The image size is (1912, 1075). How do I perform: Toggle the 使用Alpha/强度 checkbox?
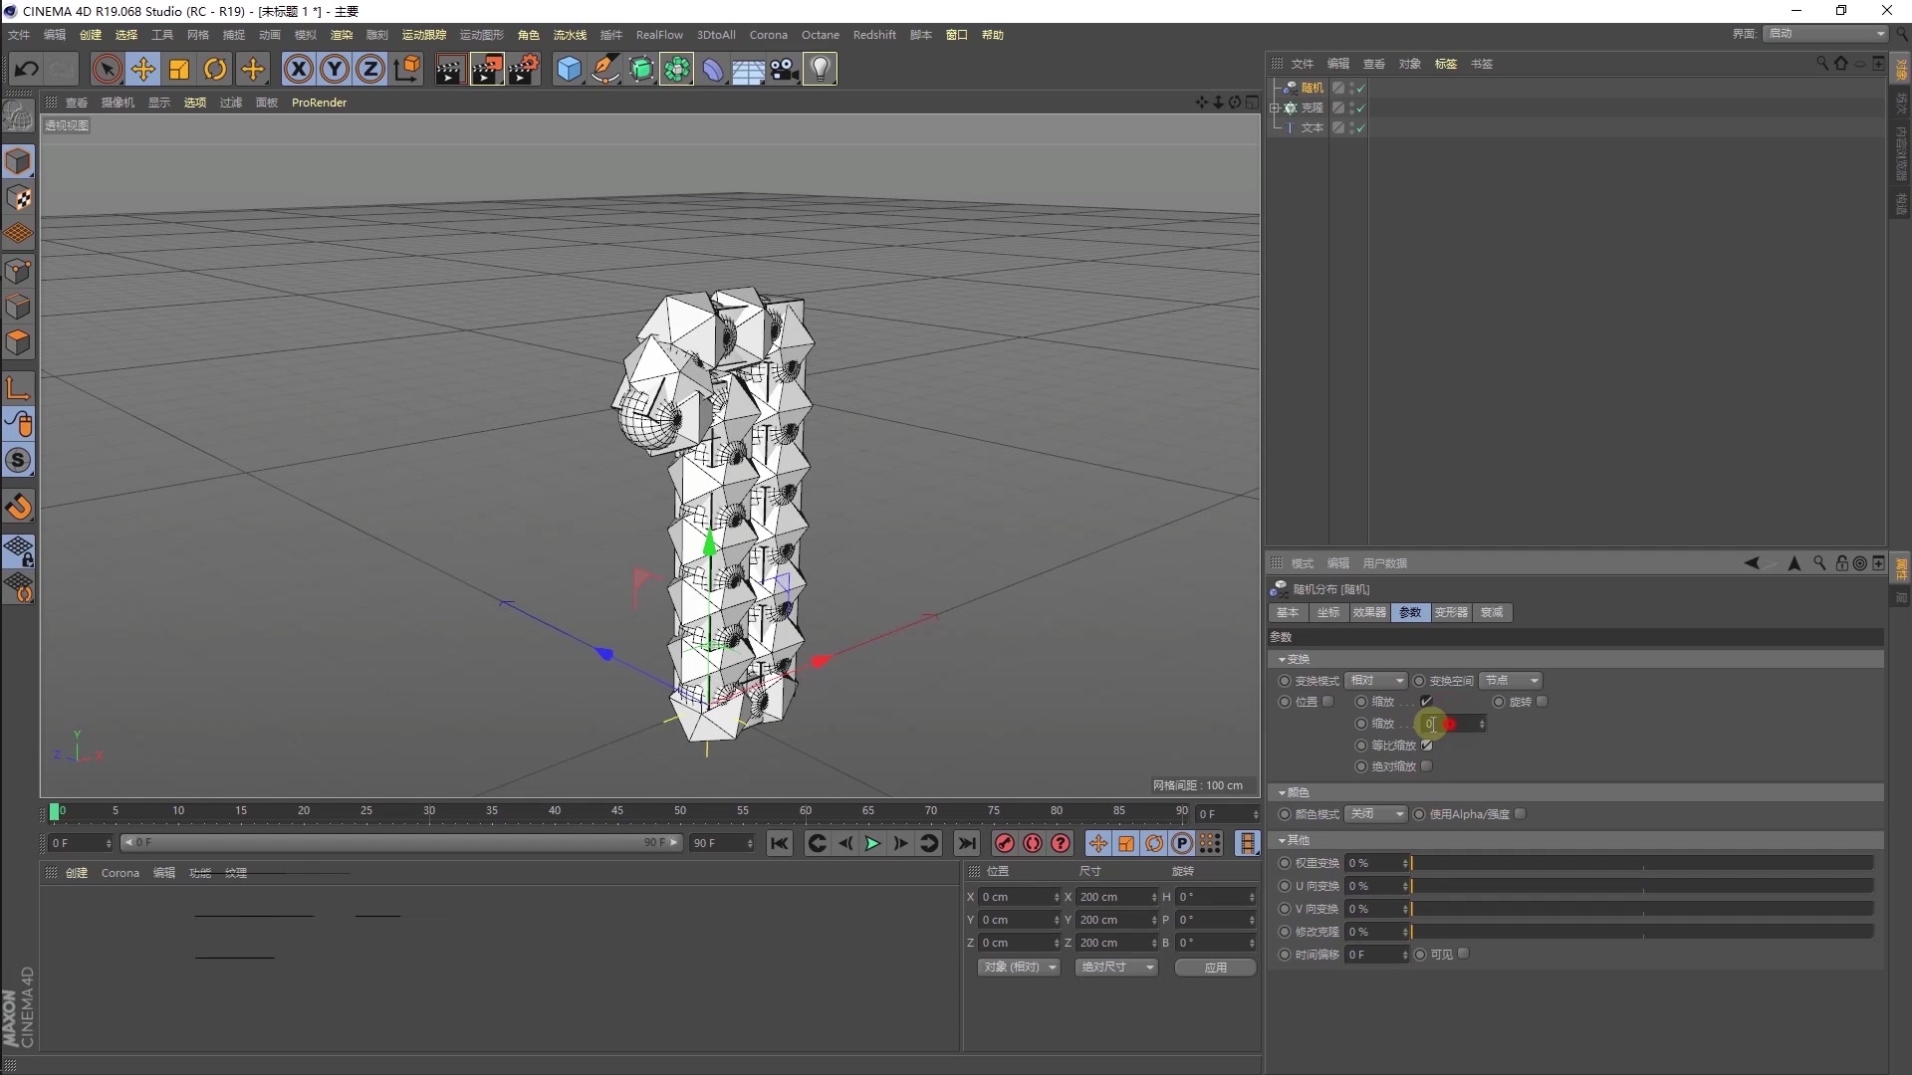pos(1521,813)
